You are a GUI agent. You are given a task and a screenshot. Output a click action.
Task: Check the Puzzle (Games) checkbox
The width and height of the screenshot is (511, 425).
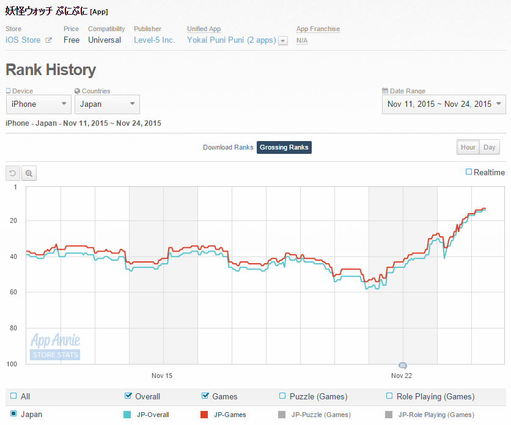point(282,396)
